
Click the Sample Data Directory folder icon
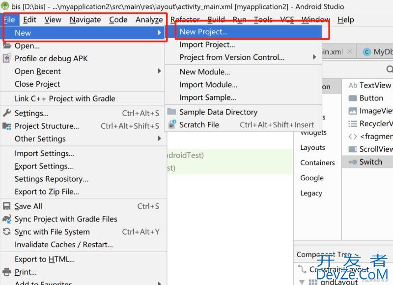(171, 111)
